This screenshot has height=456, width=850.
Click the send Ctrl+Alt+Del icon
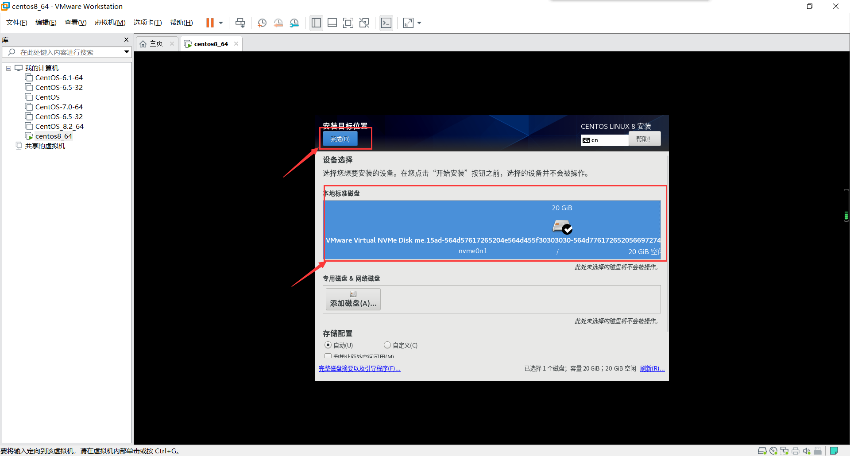[x=240, y=23]
